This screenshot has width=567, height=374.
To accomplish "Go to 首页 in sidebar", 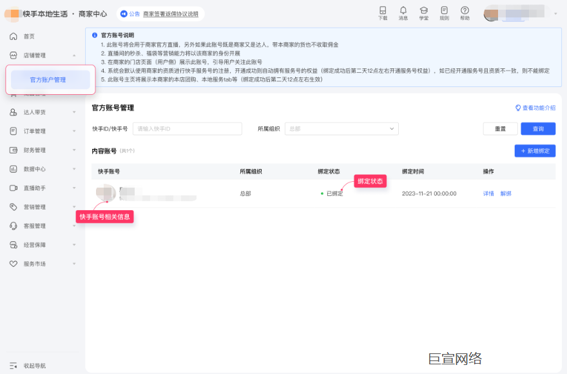I will 29,36.
